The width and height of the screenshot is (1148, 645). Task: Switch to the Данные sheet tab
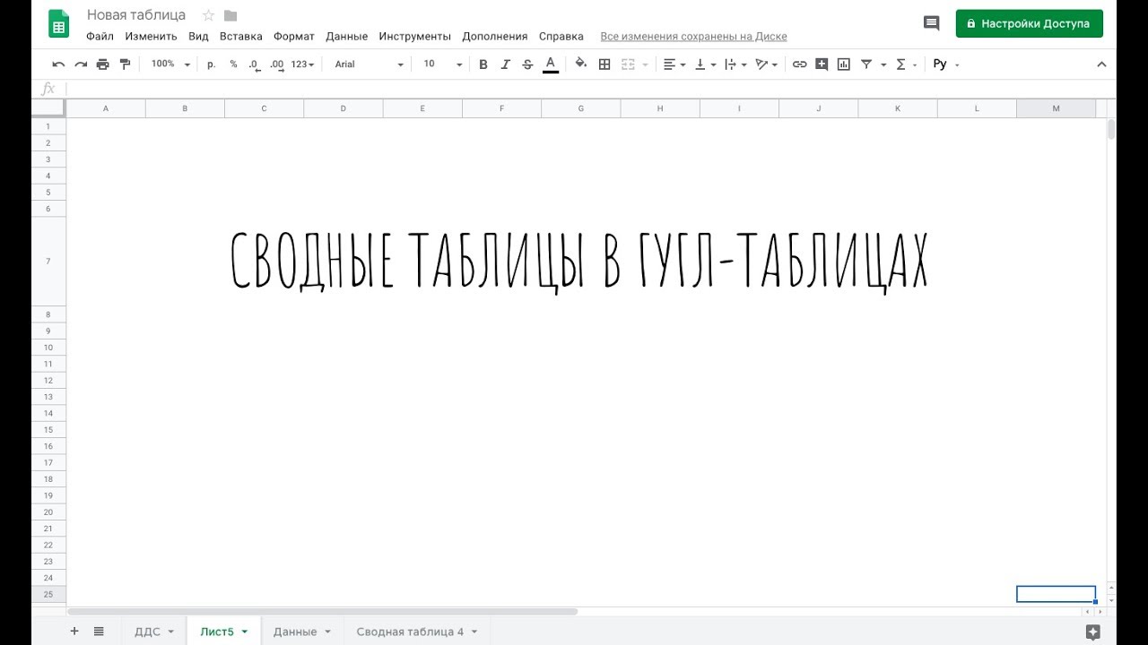[295, 632]
